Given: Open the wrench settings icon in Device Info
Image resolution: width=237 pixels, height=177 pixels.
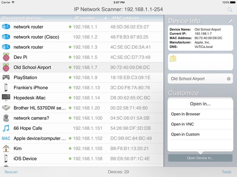Looking at the screenshot, I should 230,21.
